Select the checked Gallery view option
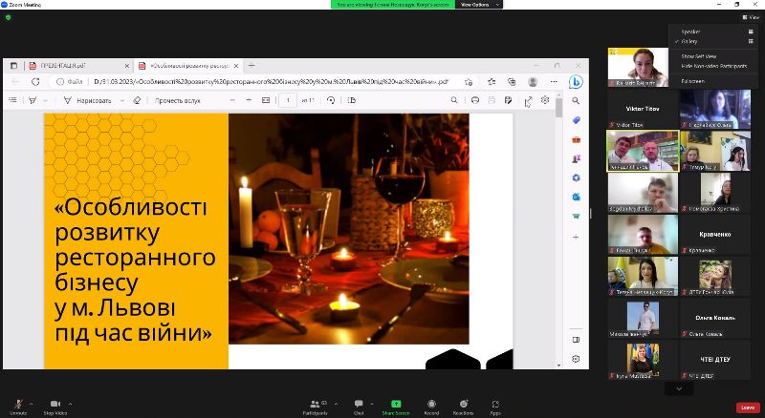Screen dimensions: 765x418 (690, 41)
